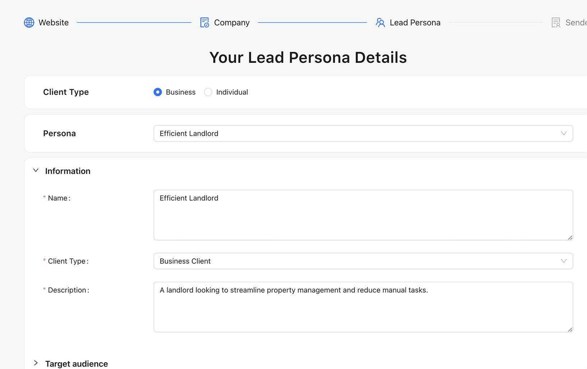Open the Client Type dropdown arrow
This screenshot has height=369, width=587.
coord(563,261)
